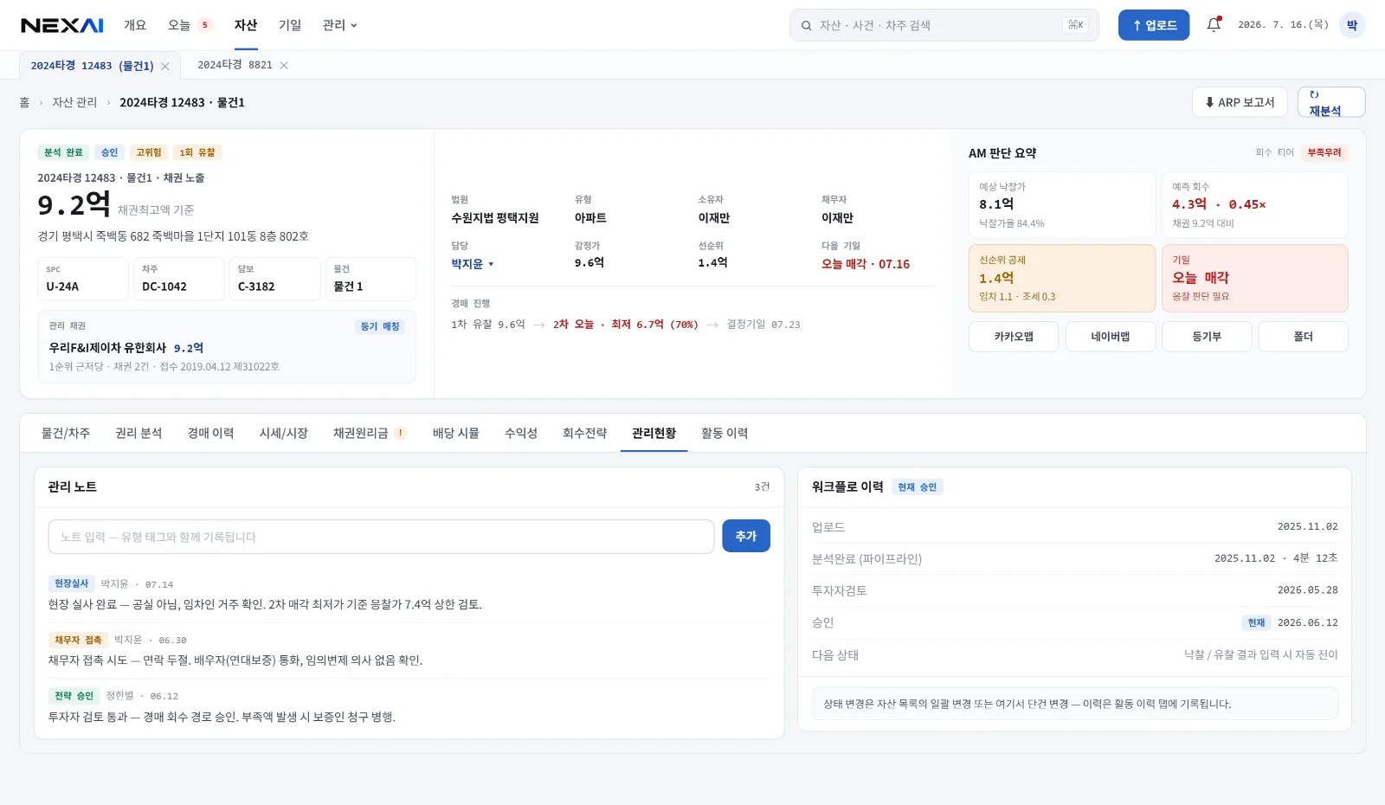Open the 카카오맵 button
The width and height of the screenshot is (1385, 805).
pyautogui.click(x=1014, y=337)
